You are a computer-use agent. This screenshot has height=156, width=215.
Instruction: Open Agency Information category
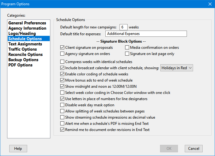(27, 28)
